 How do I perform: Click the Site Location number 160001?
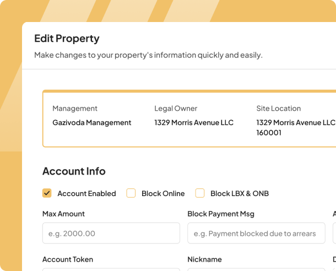point(269,133)
